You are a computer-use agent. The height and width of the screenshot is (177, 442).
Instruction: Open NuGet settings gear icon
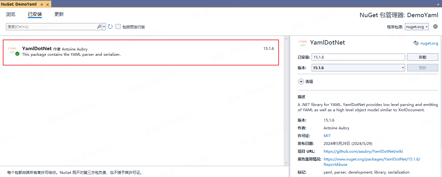click(x=435, y=26)
